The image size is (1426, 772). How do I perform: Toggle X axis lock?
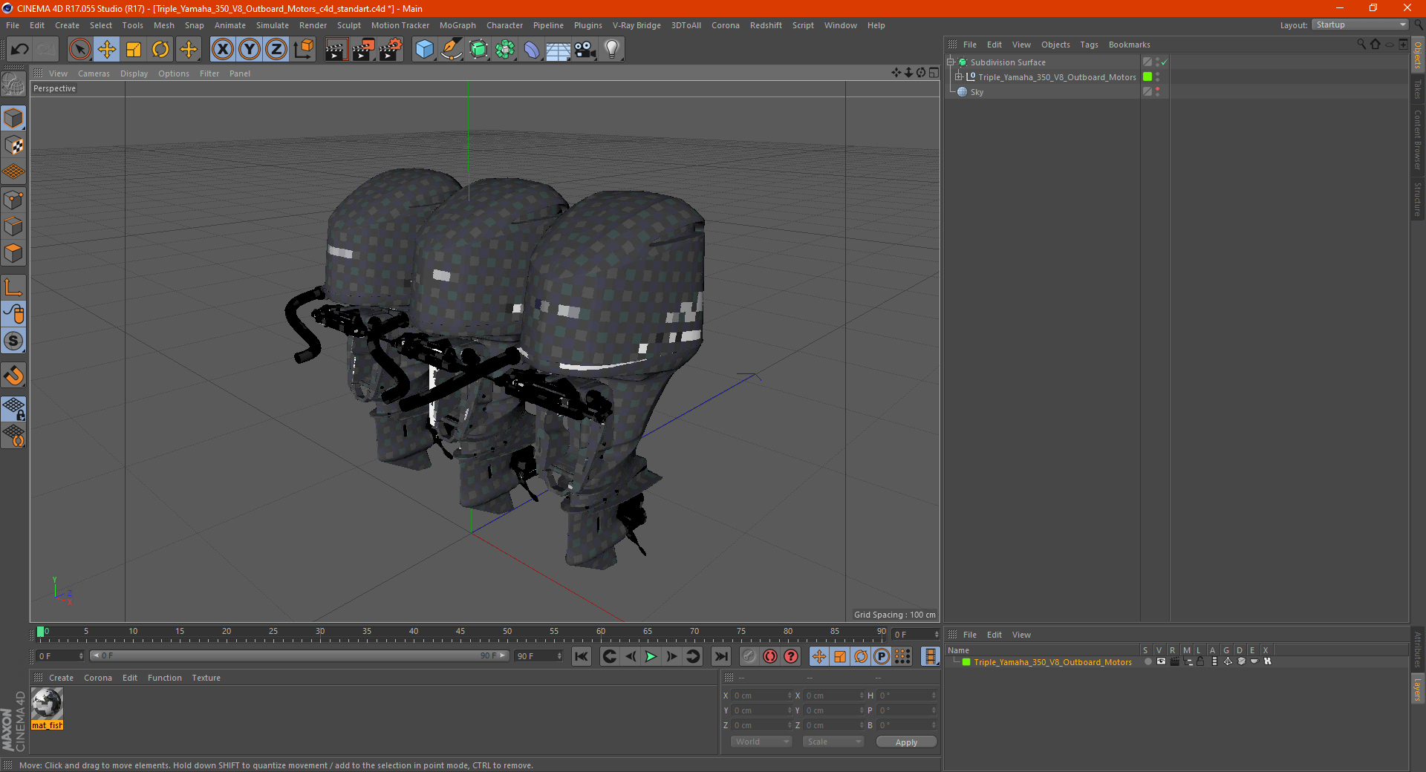222,50
